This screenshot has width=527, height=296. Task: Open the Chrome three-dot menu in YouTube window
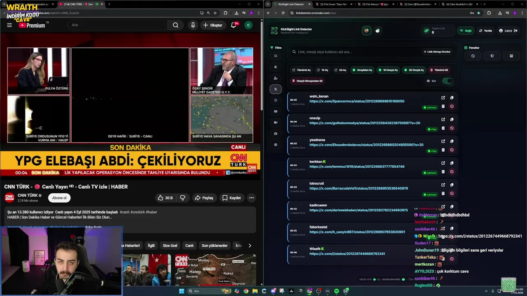(258, 13)
